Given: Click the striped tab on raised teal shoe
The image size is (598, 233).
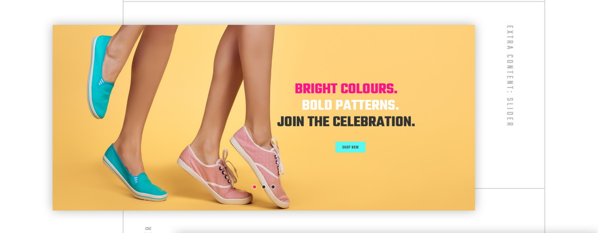Looking at the screenshot, I should pos(101,82).
